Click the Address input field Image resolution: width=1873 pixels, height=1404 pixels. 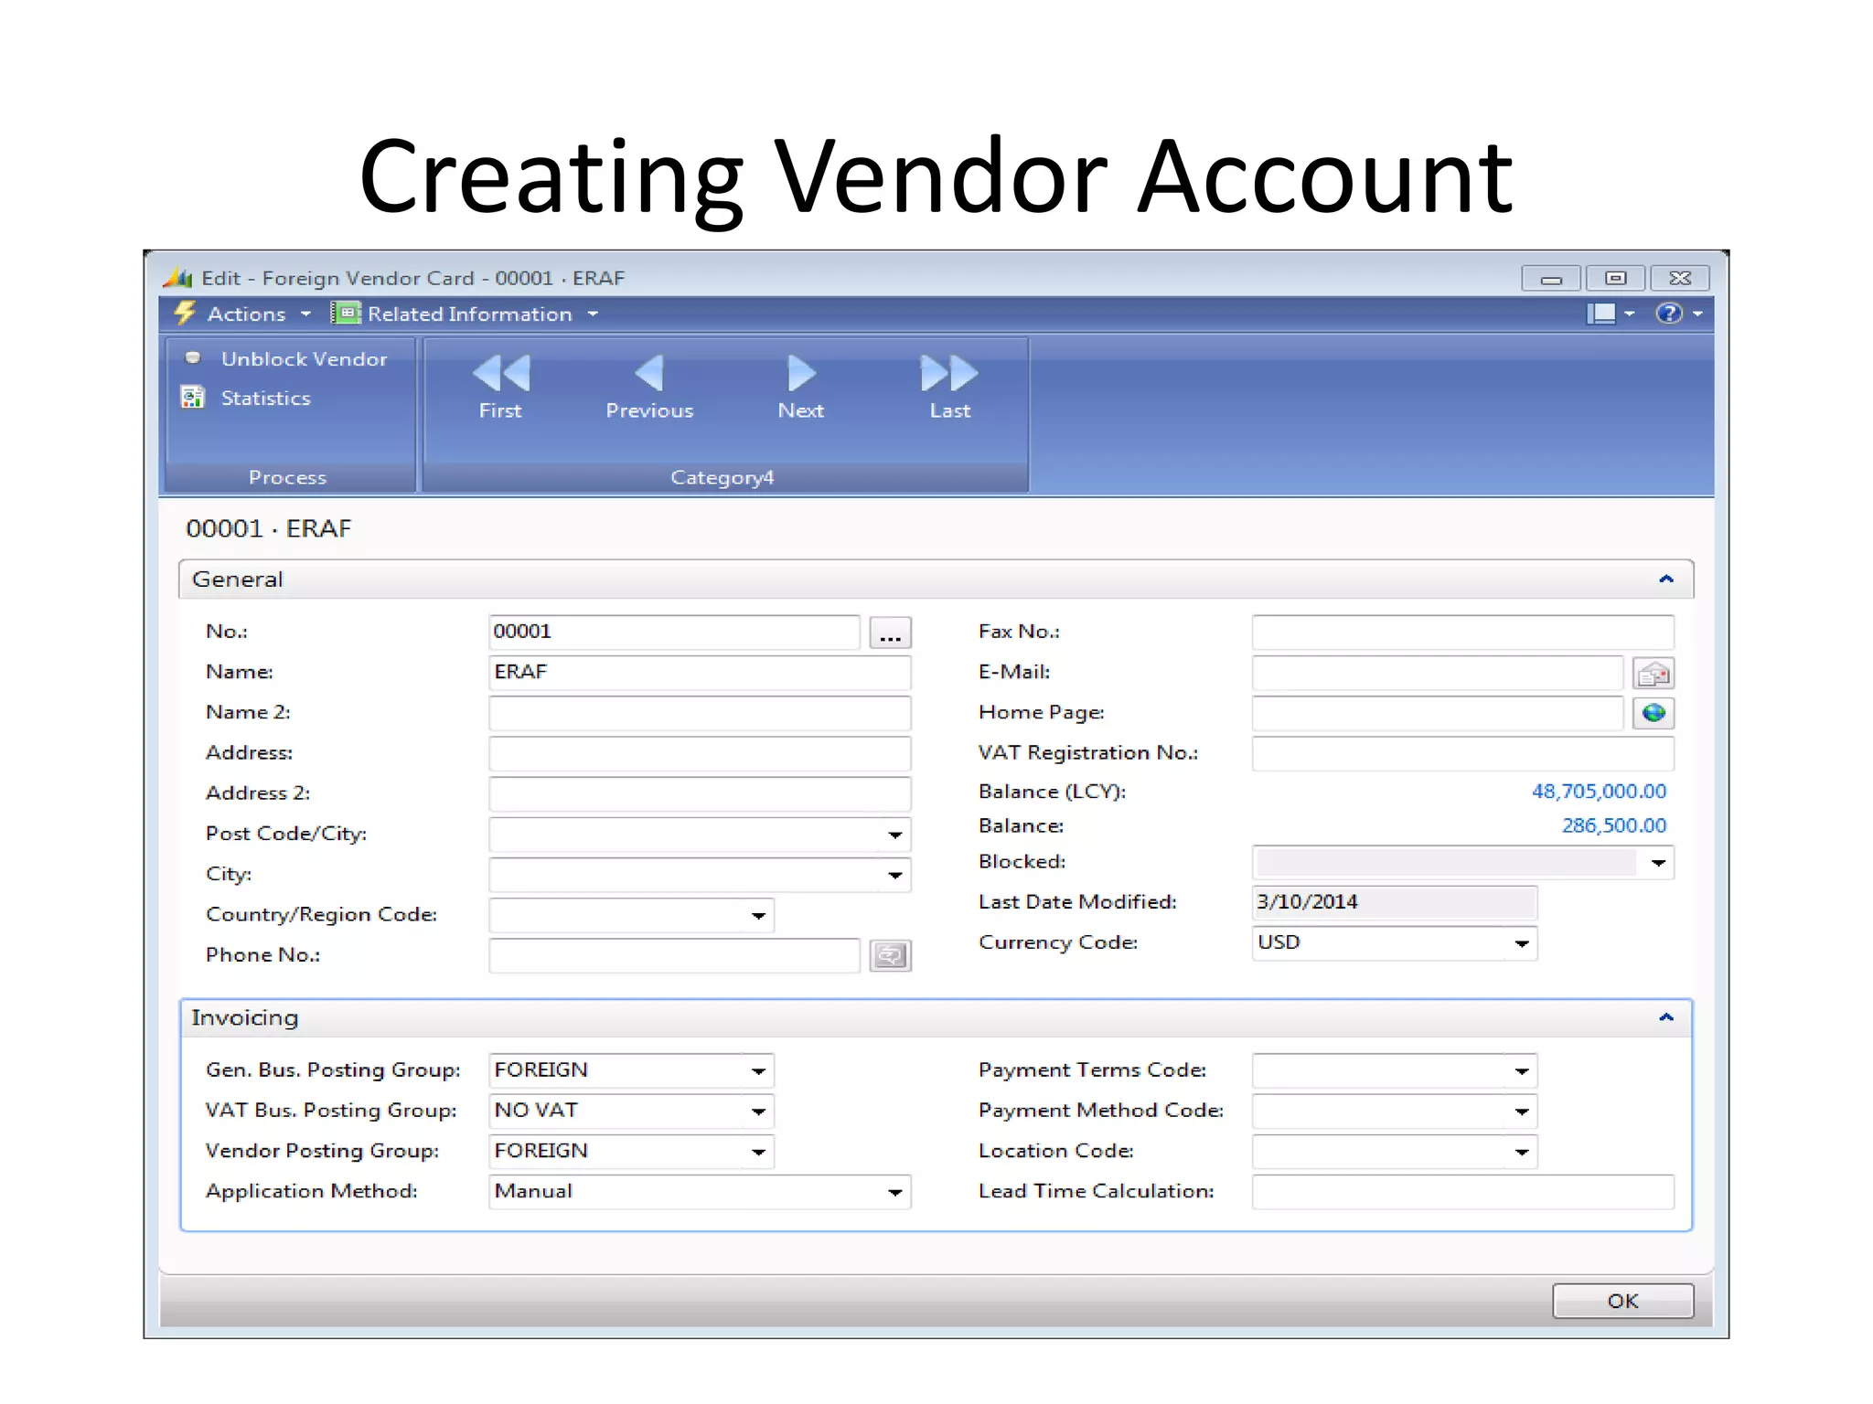click(x=700, y=753)
